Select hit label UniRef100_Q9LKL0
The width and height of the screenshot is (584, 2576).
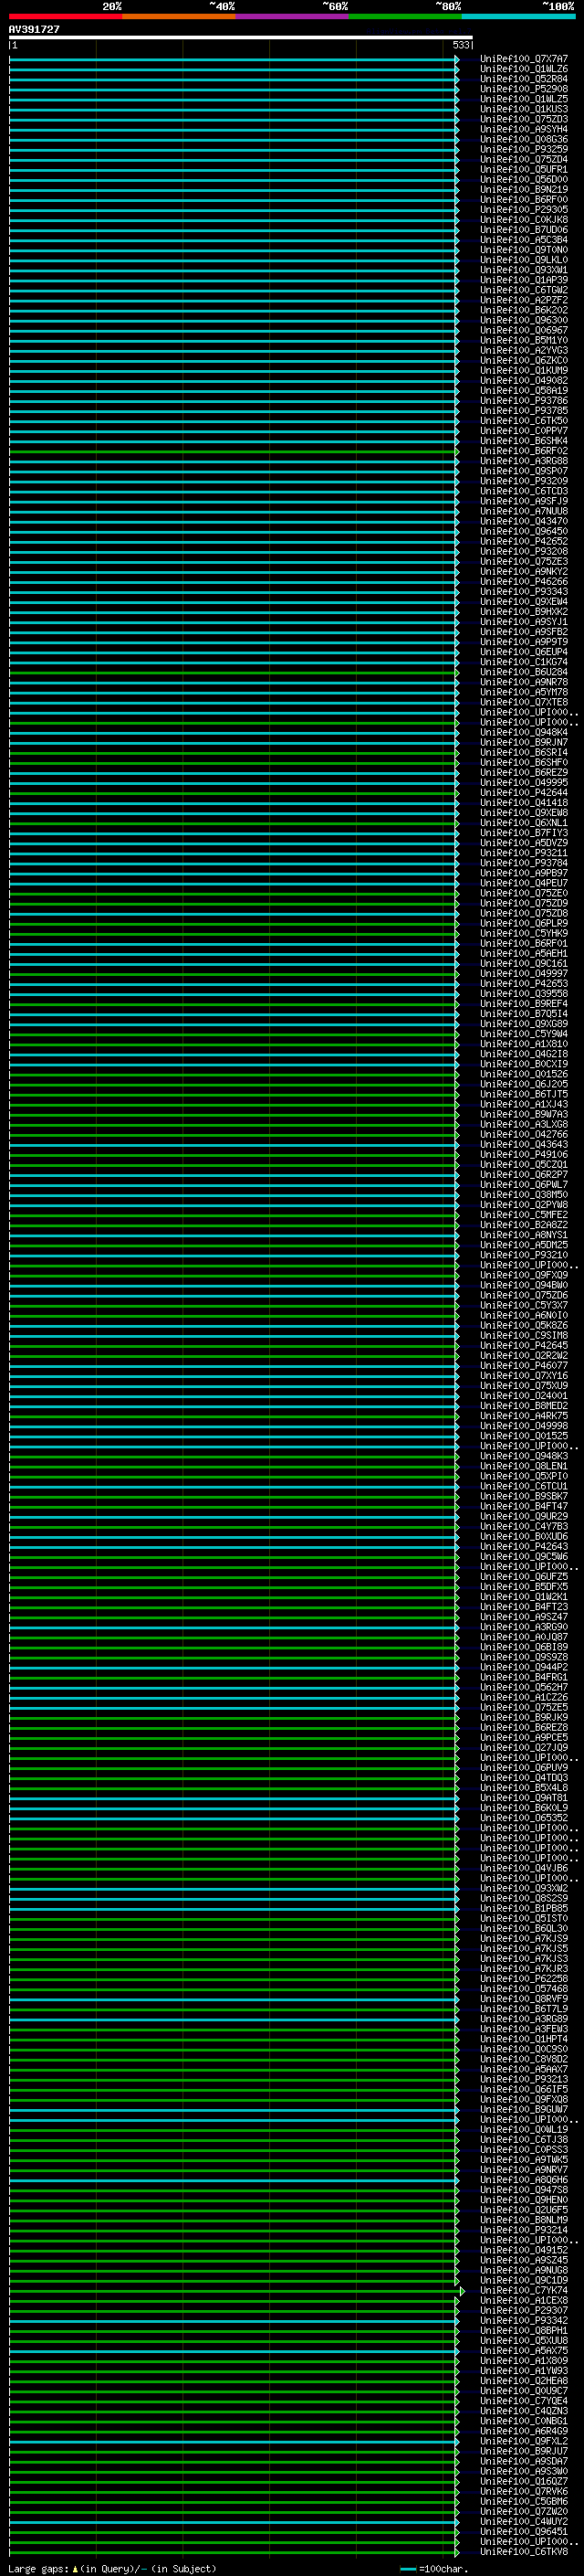pos(524,260)
